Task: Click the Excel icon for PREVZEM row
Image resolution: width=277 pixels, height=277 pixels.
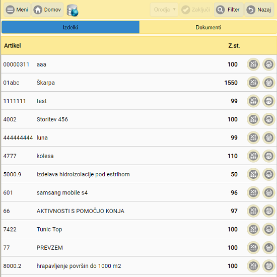Action: point(253,248)
